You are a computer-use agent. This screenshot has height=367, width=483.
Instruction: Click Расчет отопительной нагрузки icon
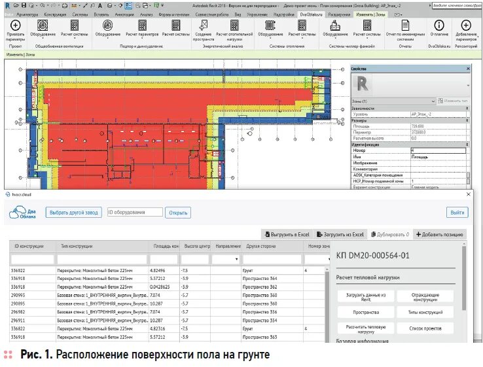tap(234, 26)
